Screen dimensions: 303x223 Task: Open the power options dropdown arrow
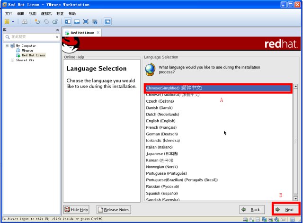tap(13, 21)
